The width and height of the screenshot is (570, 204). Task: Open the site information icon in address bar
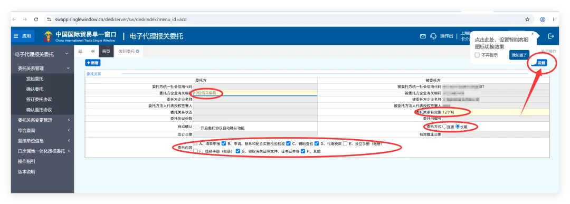[49, 19]
